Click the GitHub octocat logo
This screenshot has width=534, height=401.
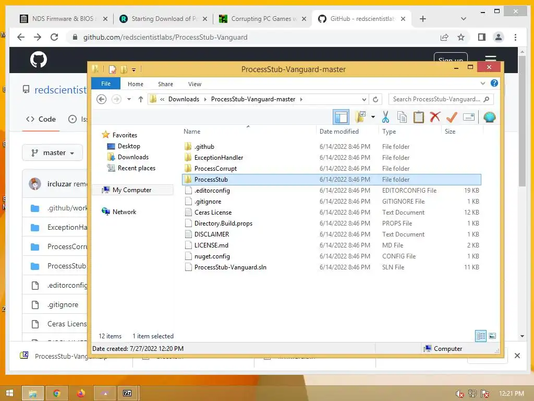[38, 60]
